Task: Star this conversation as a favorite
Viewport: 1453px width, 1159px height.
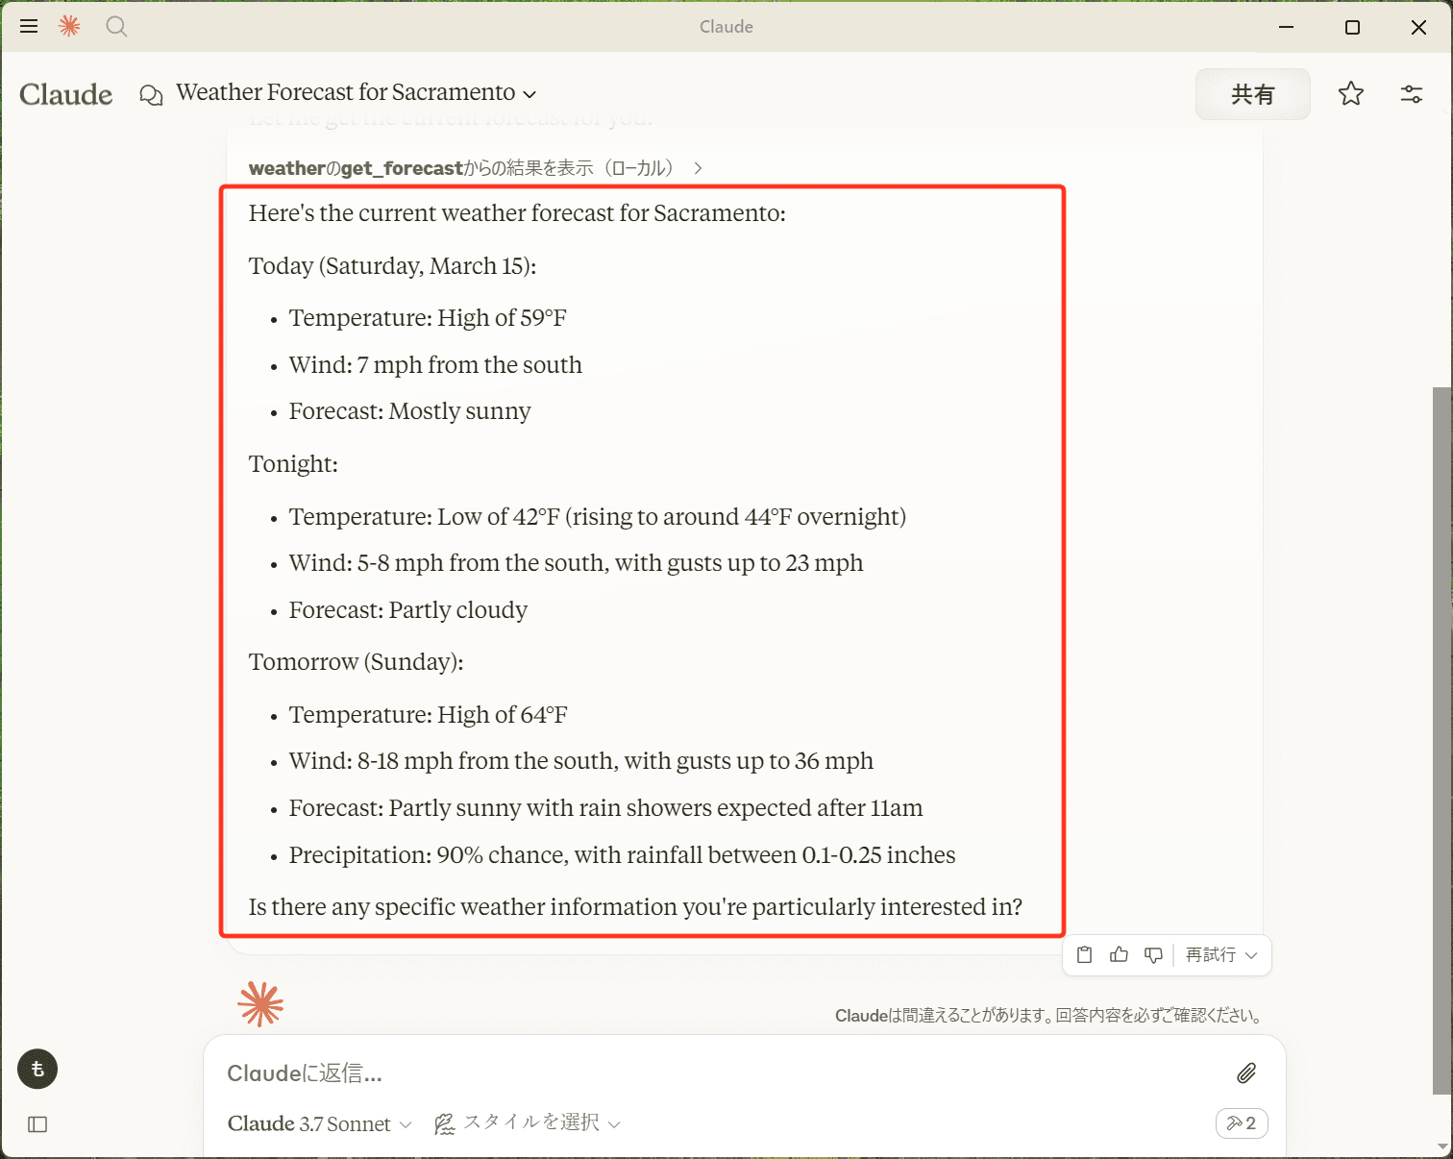Action: pyautogui.click(x=1350, y=93)
